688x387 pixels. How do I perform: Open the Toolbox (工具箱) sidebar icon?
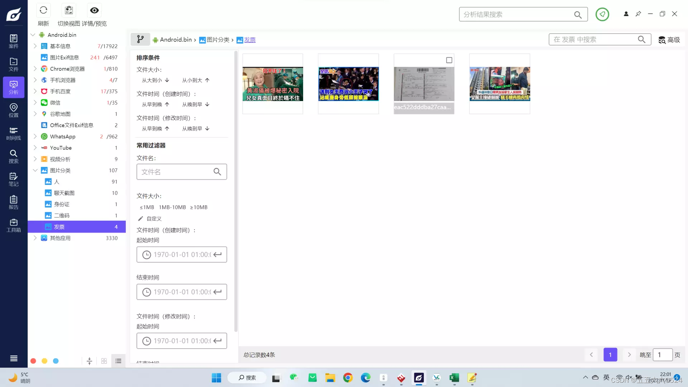tap(14, 225)
